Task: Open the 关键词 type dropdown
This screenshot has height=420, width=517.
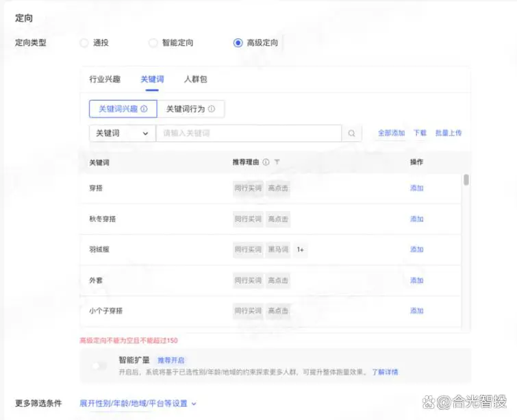Action: pos(122,134)
